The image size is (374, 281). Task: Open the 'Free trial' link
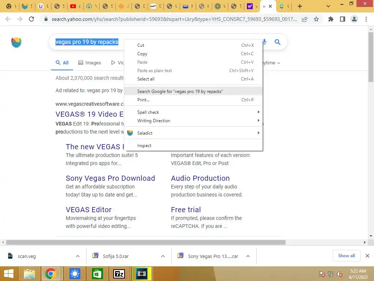(186, 210)
